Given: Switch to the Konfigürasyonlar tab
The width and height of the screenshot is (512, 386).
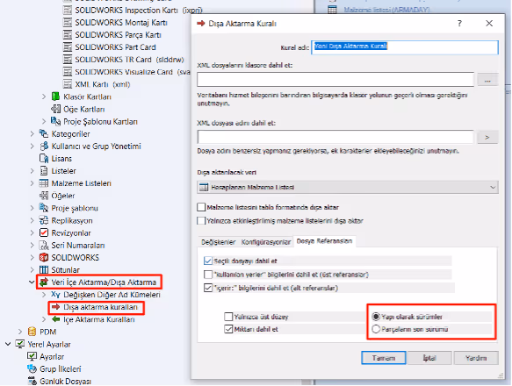Looking at the screenshot, I should tap(266, 242).
